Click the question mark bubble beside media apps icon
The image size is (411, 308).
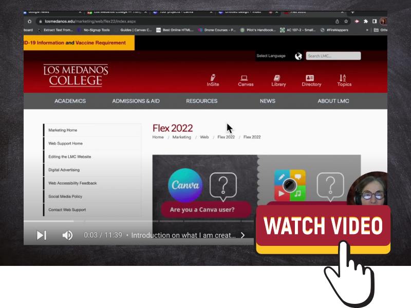pos(330,187)
